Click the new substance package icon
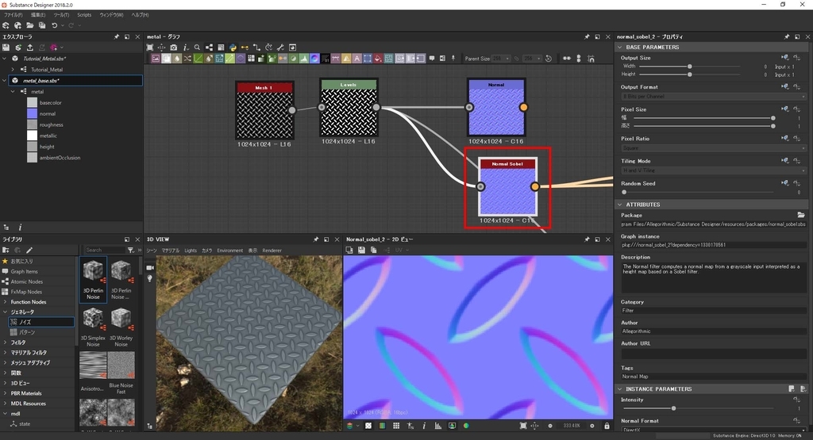Image resolution: width=813 pixels, height=440 pixels. click(6, 25)
